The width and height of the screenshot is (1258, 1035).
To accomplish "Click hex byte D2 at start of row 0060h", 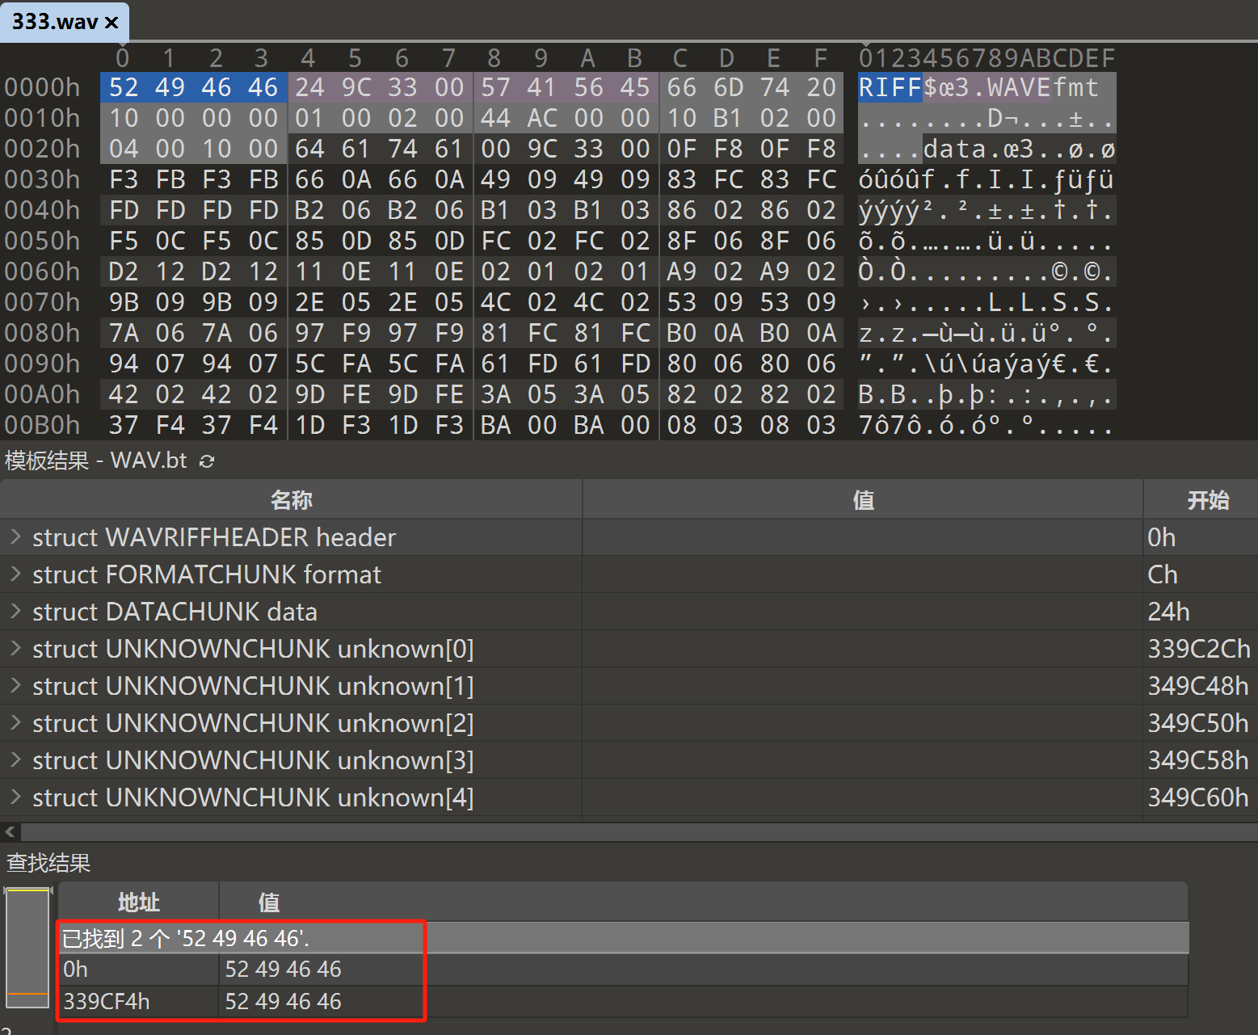I will (x=124, y=271).
